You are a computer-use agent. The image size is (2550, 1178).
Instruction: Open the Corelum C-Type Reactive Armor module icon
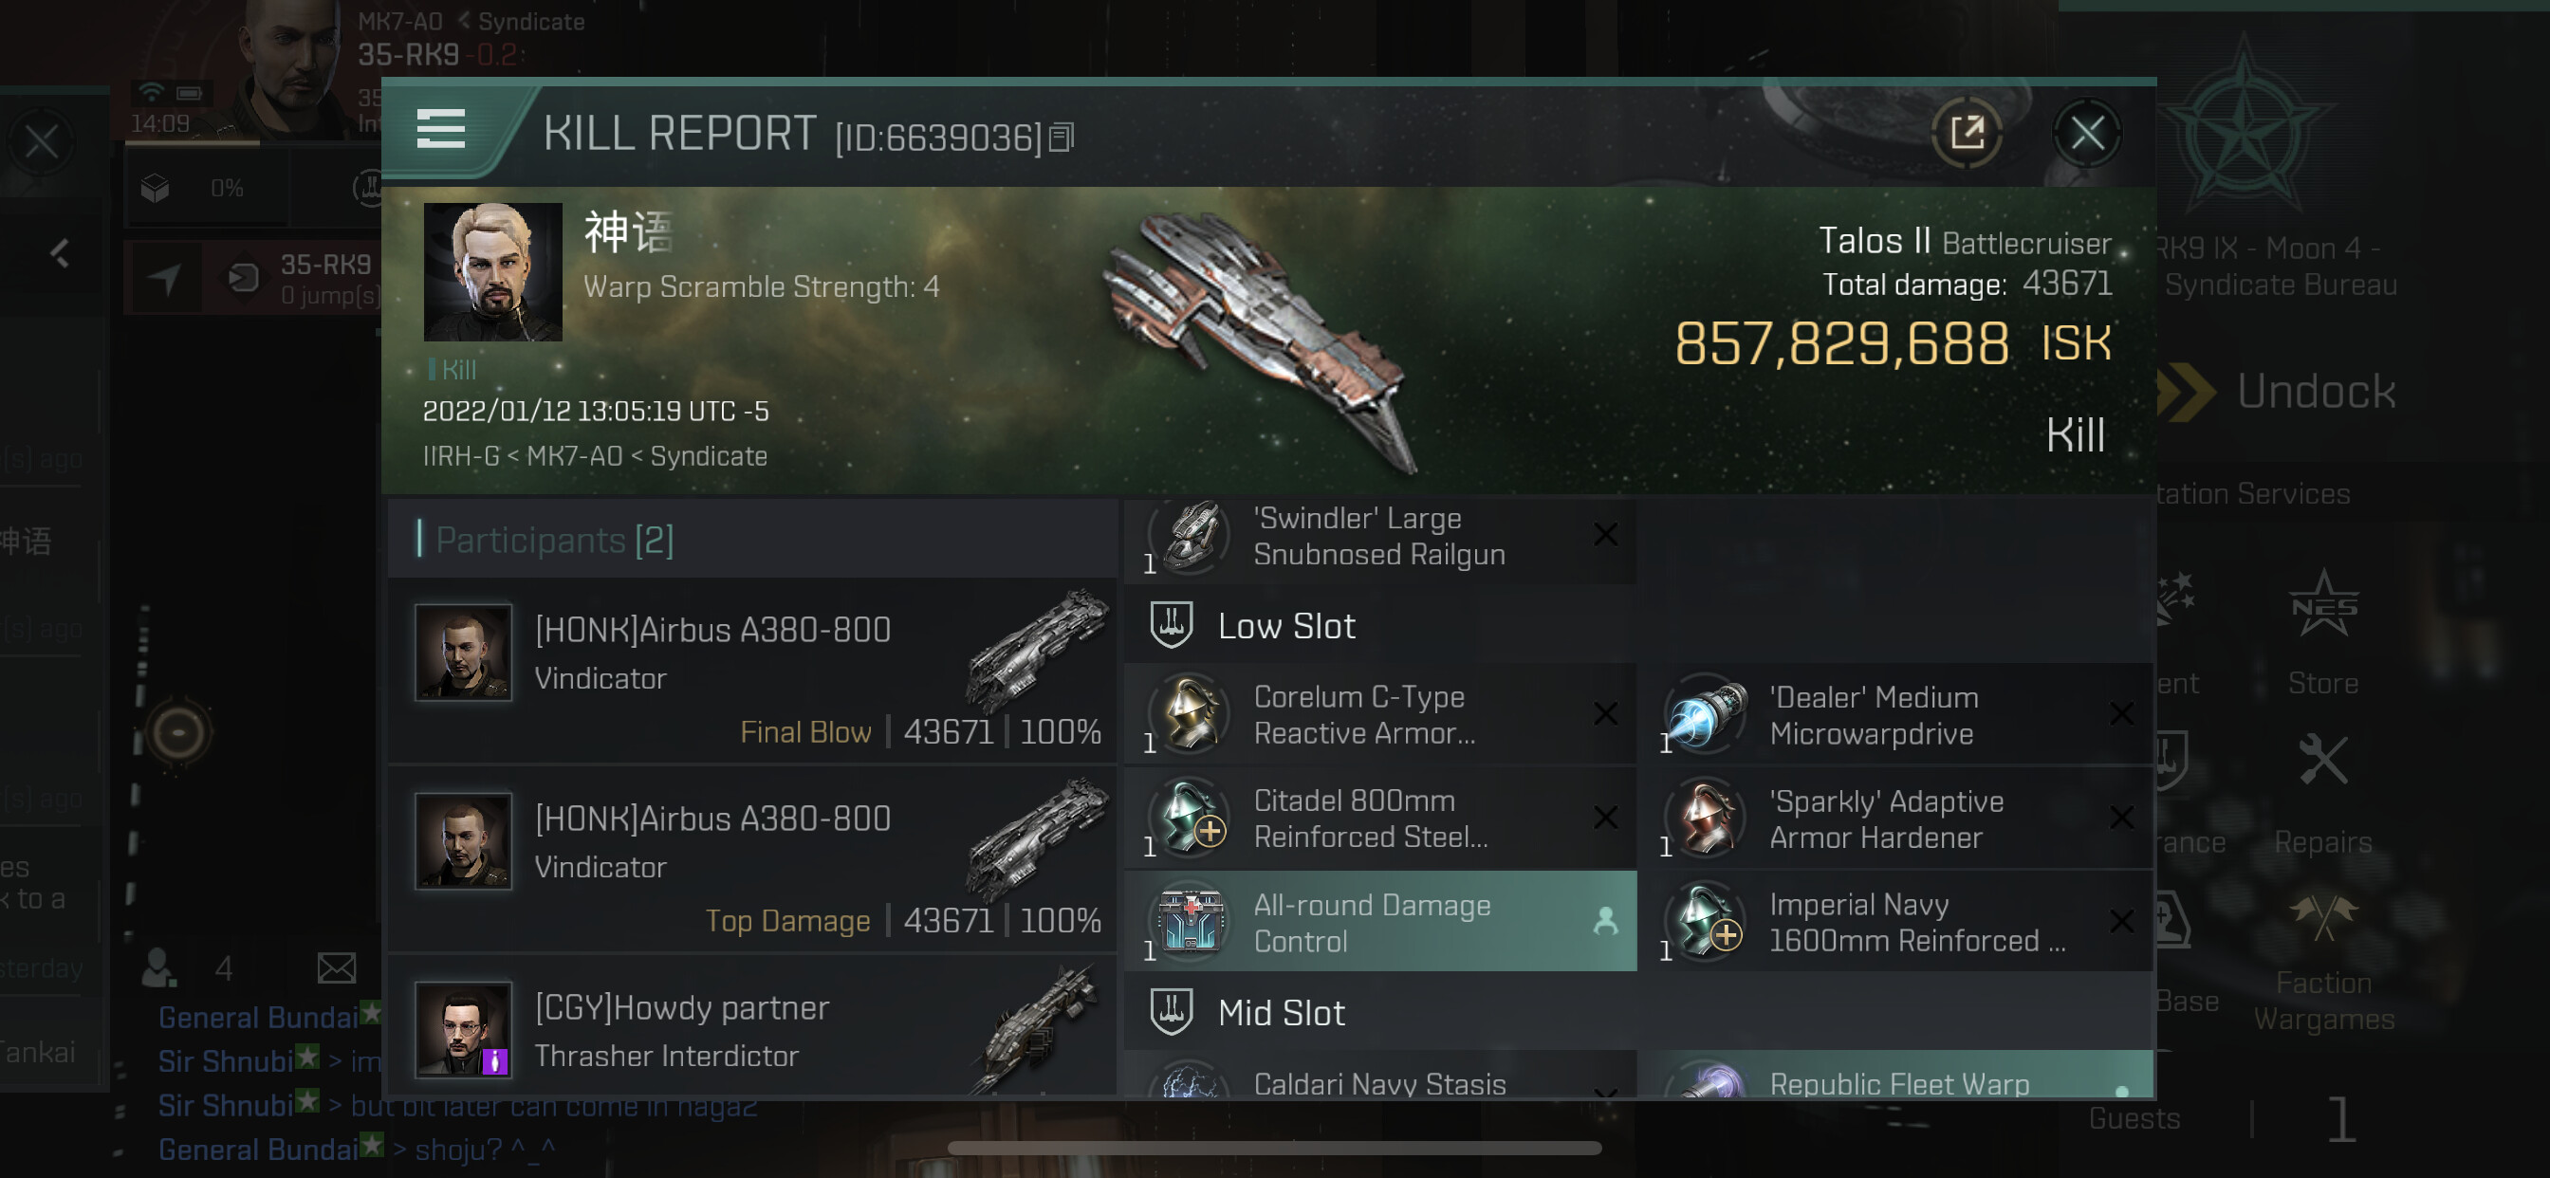pos(1191,712)
